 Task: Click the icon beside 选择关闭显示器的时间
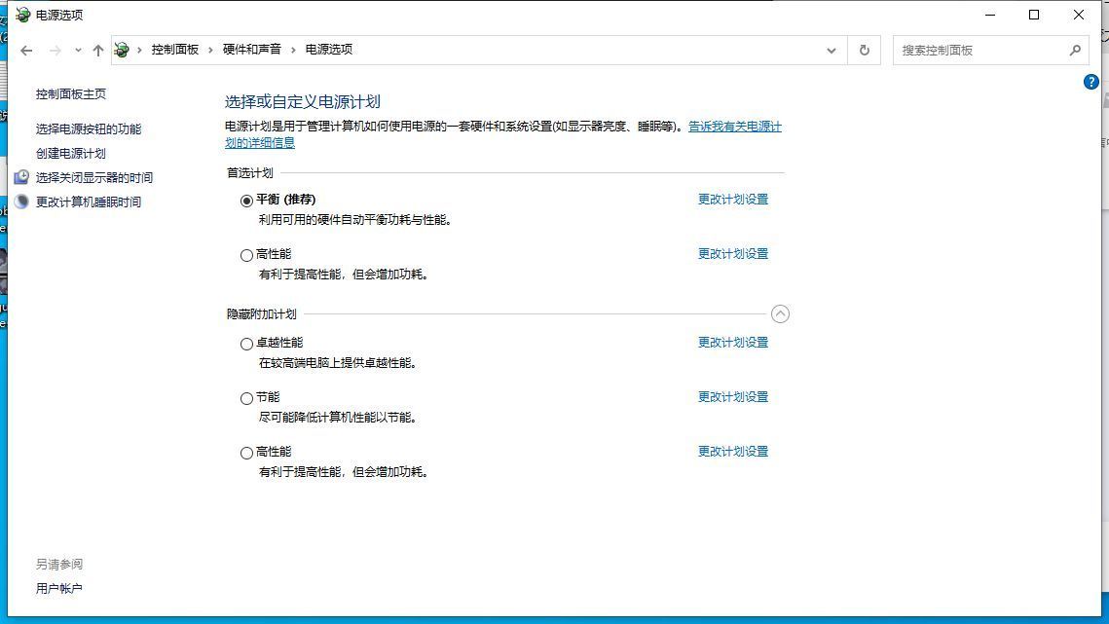(x=19, y=177)
